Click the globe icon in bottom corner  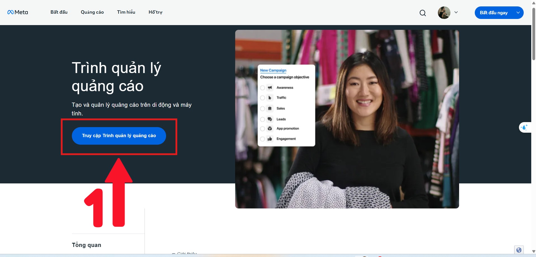pos(519,250)
